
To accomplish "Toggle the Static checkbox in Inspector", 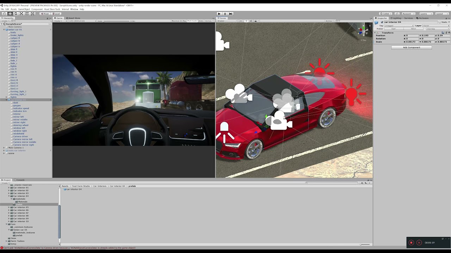I will [x=440, y=22].
